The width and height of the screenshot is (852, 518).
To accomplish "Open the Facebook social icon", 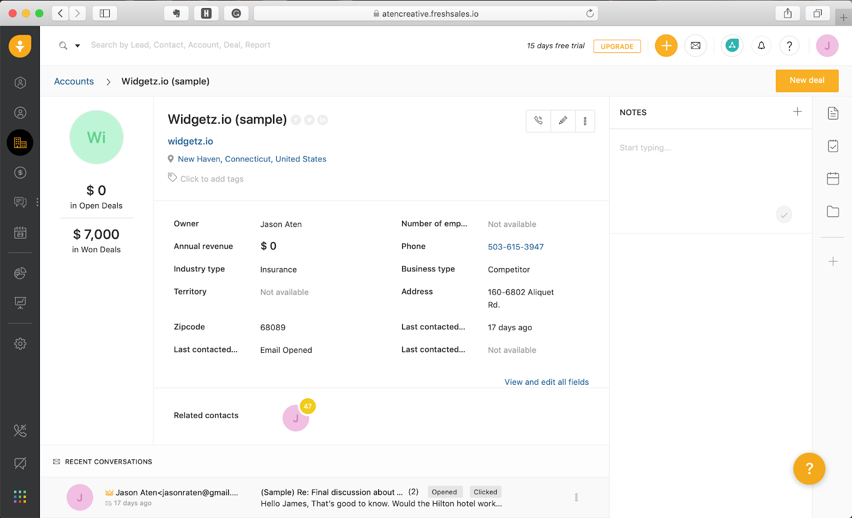I will [x=296, y=120].
